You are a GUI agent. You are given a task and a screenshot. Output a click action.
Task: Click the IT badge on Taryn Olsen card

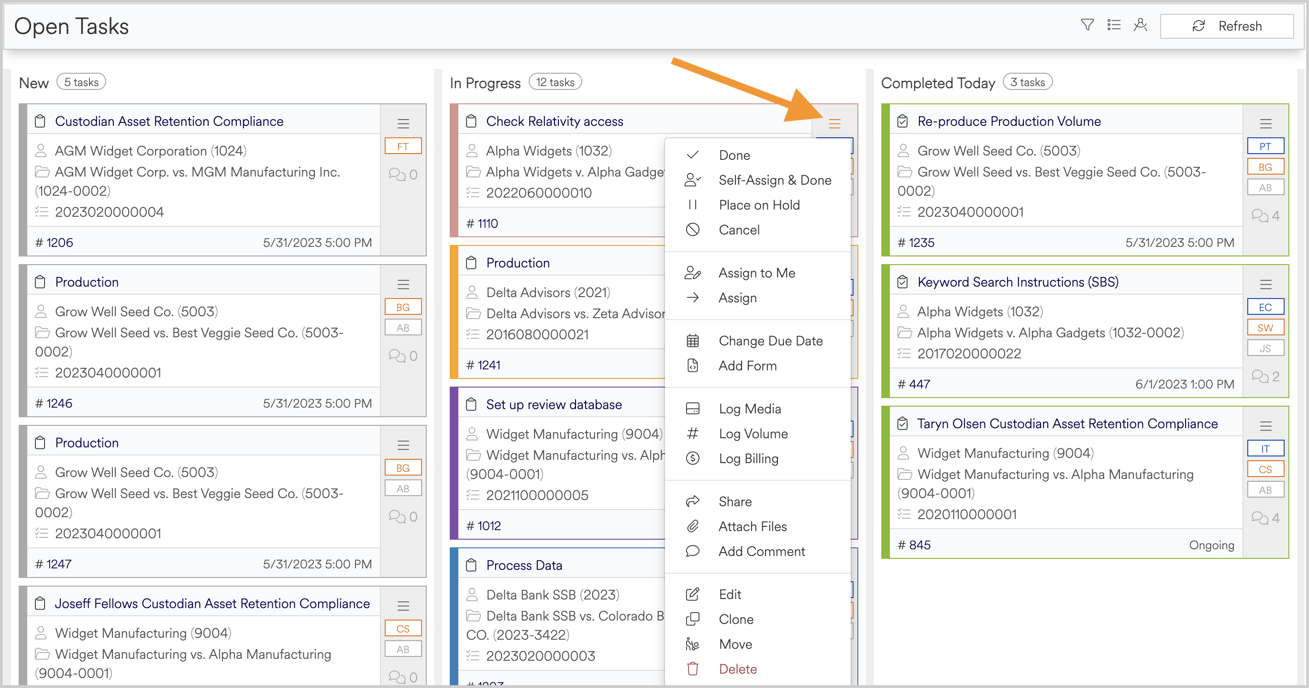click(x=1265, y=449)
